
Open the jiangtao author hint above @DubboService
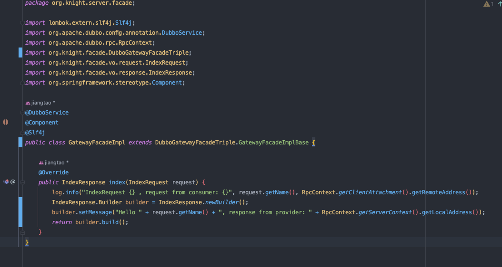[40, 103]
